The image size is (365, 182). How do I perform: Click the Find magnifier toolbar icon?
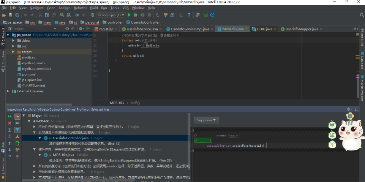click(62, 15)
